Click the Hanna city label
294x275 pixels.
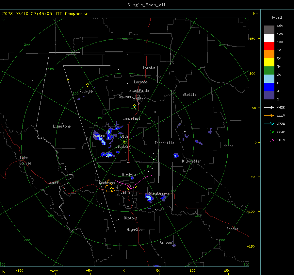click(228, 146)
